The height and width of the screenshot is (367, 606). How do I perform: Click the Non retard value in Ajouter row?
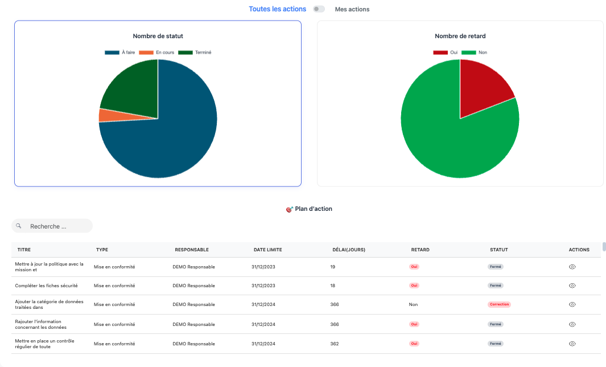[413, 305]
